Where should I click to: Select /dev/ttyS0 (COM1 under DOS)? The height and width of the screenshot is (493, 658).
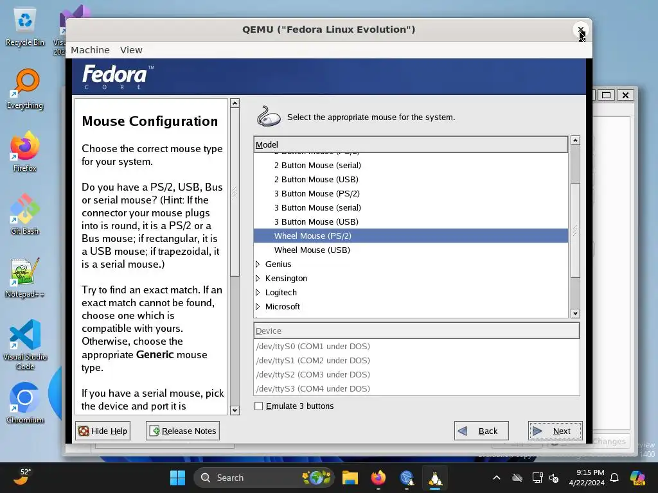pyautogui.click(x=416, y=346)
